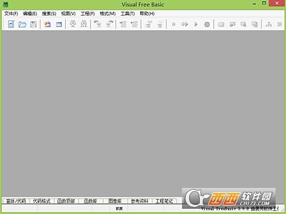Click the hierarchy tree diagram icon

pyautogui.click(x=268, y=24)
